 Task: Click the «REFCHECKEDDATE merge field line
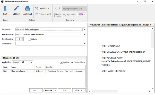(x=123, y=52)
